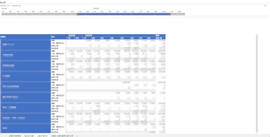
Task: Select 2024年 5月 segment in the timeline
Action: [x=36, y=14]
